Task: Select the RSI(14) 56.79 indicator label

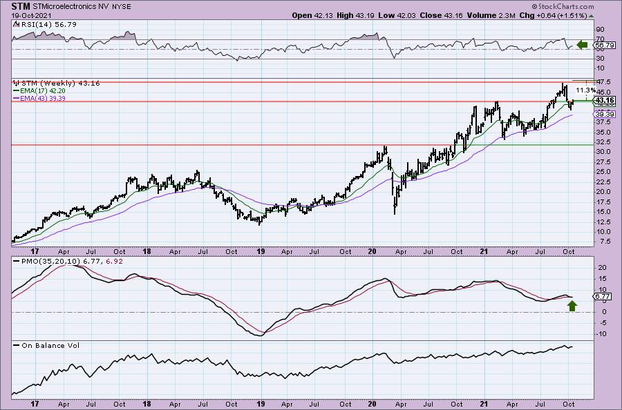Action: [x=48, y=24]
